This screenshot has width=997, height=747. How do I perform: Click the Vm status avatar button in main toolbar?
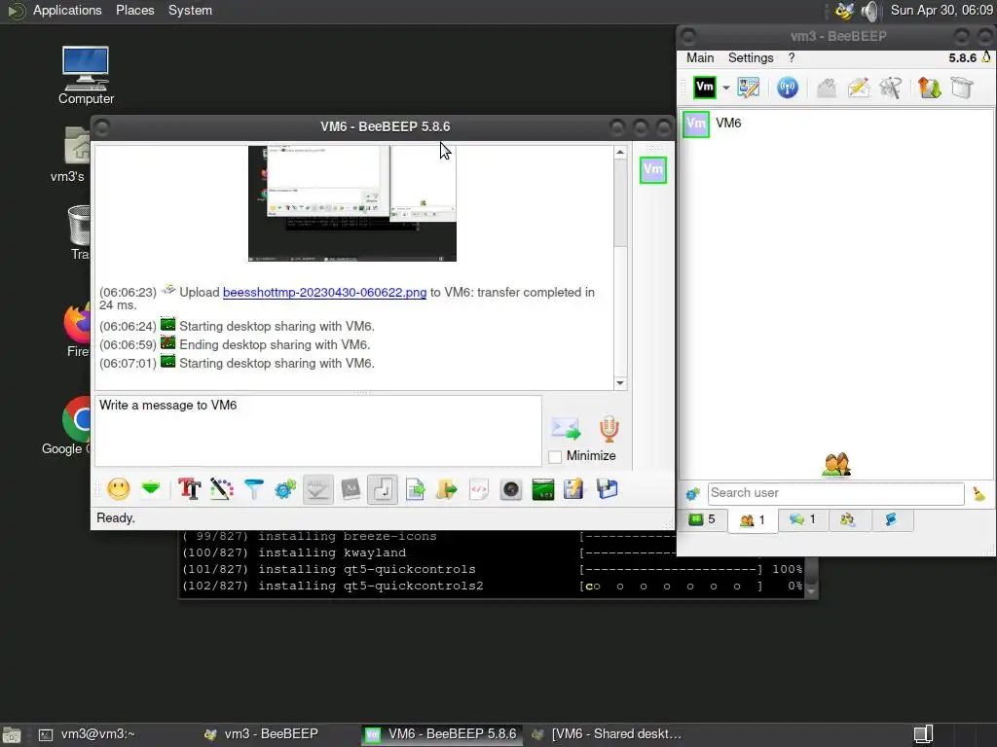point(705,87)
